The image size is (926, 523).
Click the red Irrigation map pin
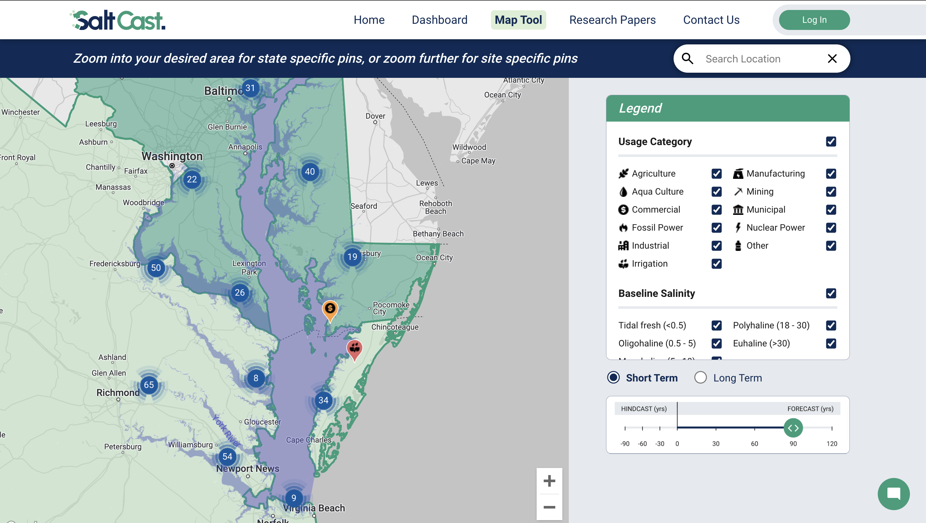(x=354, y=350)
